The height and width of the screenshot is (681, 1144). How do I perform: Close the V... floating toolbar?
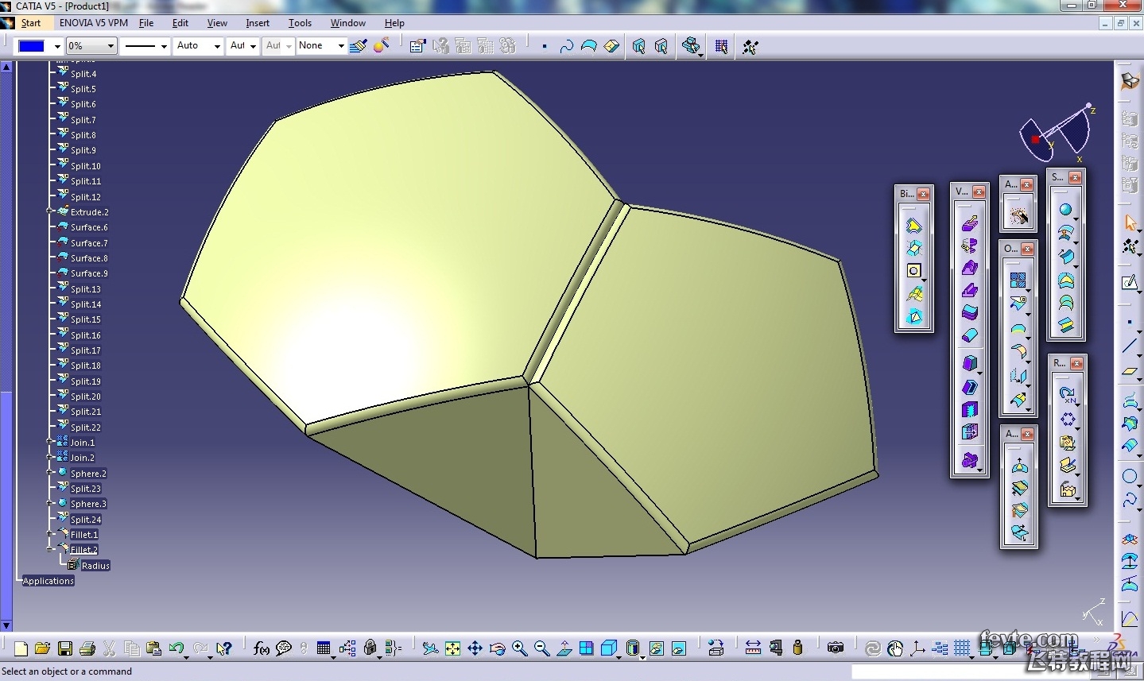979,192
